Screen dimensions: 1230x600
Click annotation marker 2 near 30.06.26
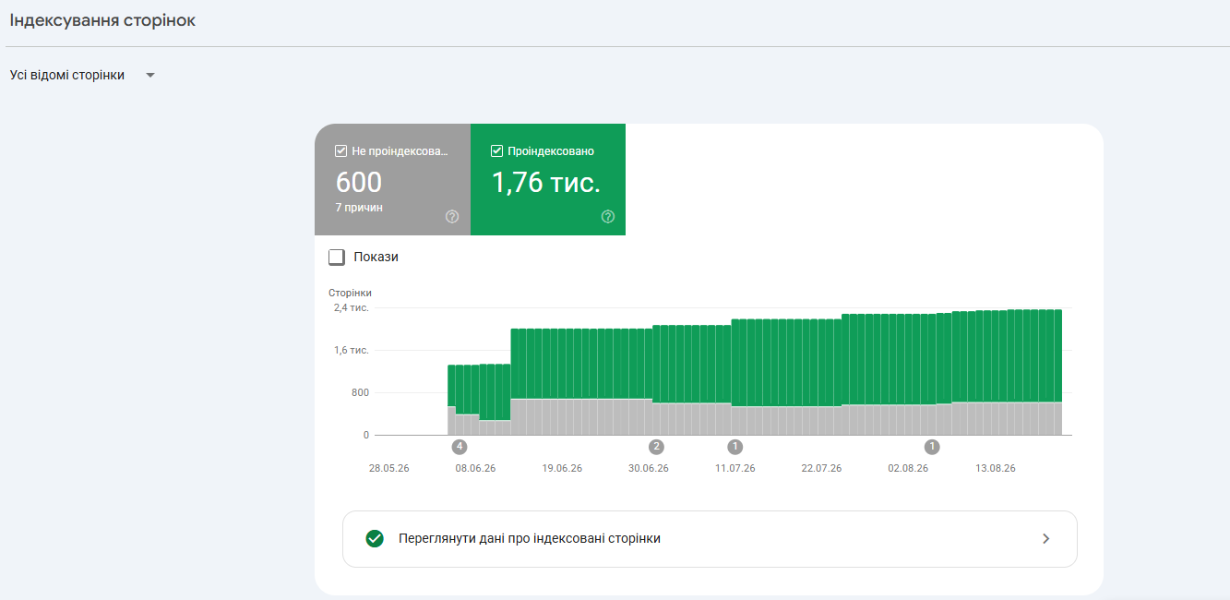[656, 447]
